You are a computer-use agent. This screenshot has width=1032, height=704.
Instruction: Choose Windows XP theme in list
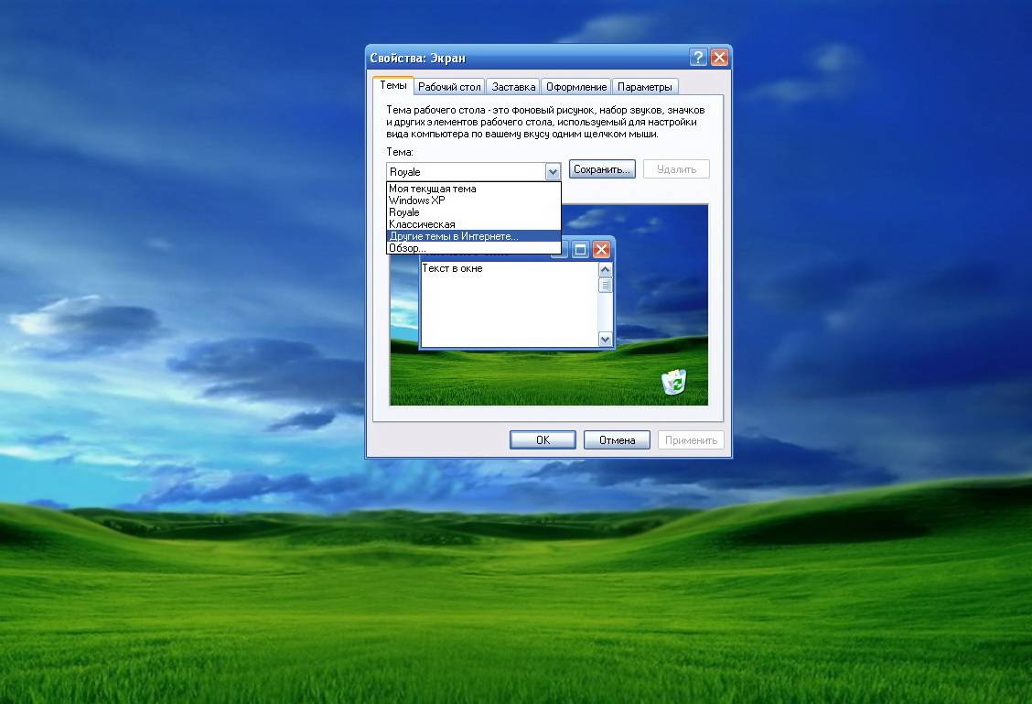click(x=473, y=200)
